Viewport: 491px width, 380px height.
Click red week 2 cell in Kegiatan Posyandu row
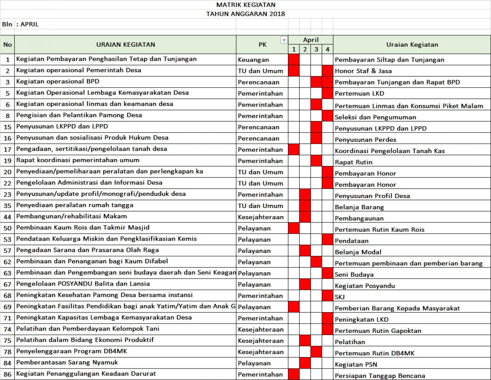coord(305,285)
